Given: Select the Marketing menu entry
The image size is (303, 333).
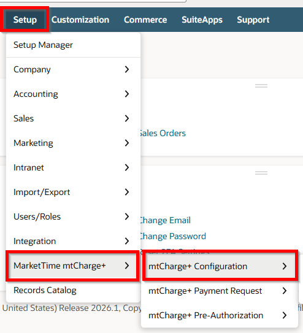Looking at the screenshot, I should pyautogui.click(x=73, y=143).
